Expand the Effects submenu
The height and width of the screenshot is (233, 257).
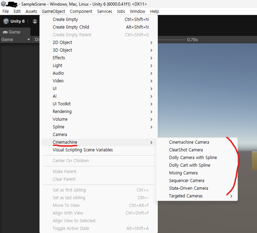100,58
